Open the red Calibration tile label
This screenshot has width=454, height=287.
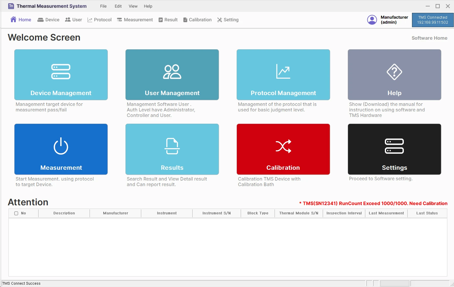tap(283, 168)
